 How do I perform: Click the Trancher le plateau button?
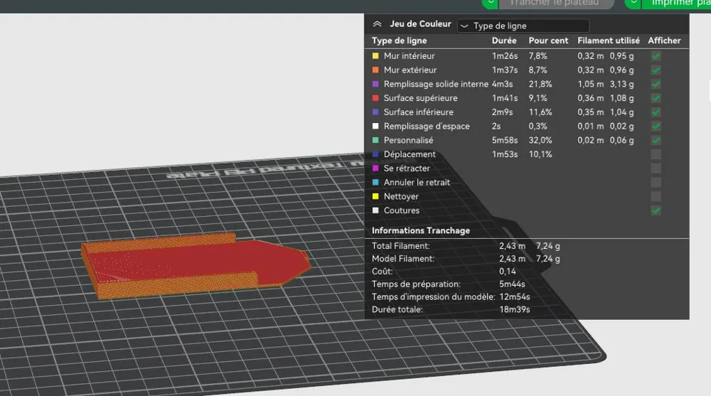[x=557, y=4]
